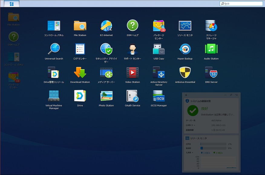Click the uptime value 04:51:02
The height and width of the screenshot is (175, 265).
(221, 130)
